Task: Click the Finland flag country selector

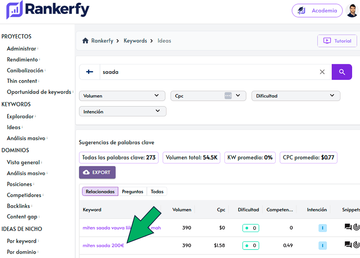Action: click(x=90, y=72)
